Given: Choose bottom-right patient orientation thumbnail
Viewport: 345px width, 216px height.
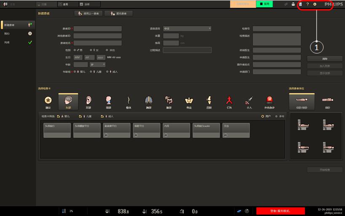Looking at the screenshot, I should [x=328, y=147].
